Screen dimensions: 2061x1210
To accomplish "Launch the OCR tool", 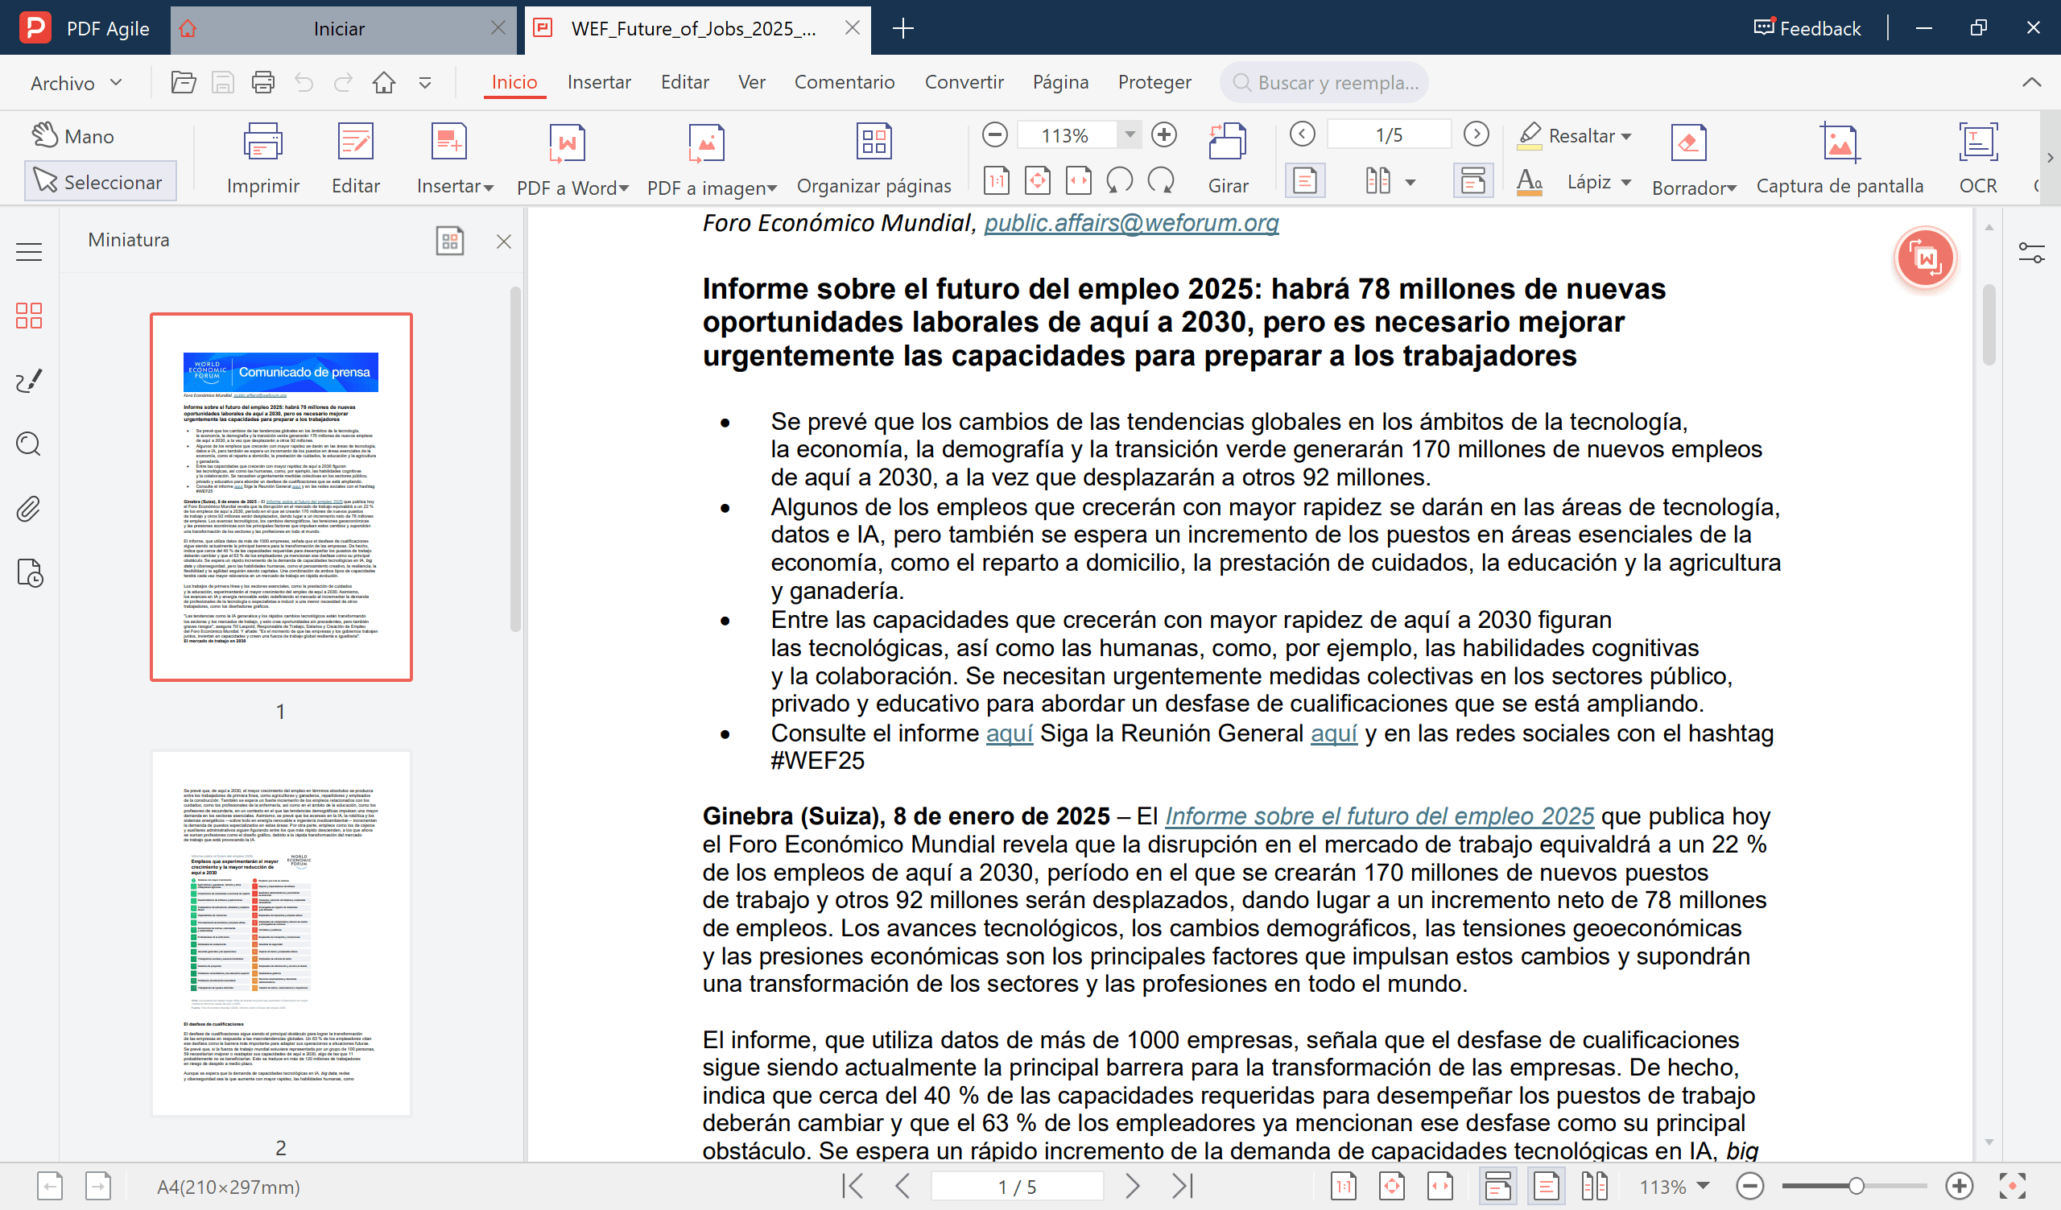I will click(x=1977, y=159).
